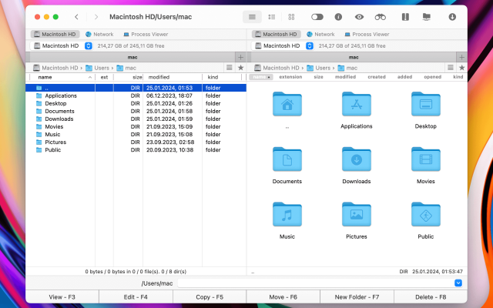Open Network in left panel bar
The width and height of the screenshot is (493, 308).
99,35
